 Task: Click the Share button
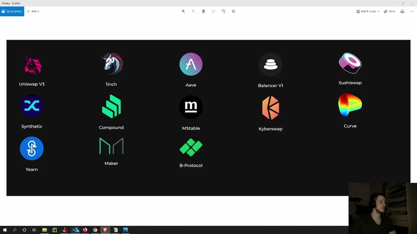coord(389,11)
